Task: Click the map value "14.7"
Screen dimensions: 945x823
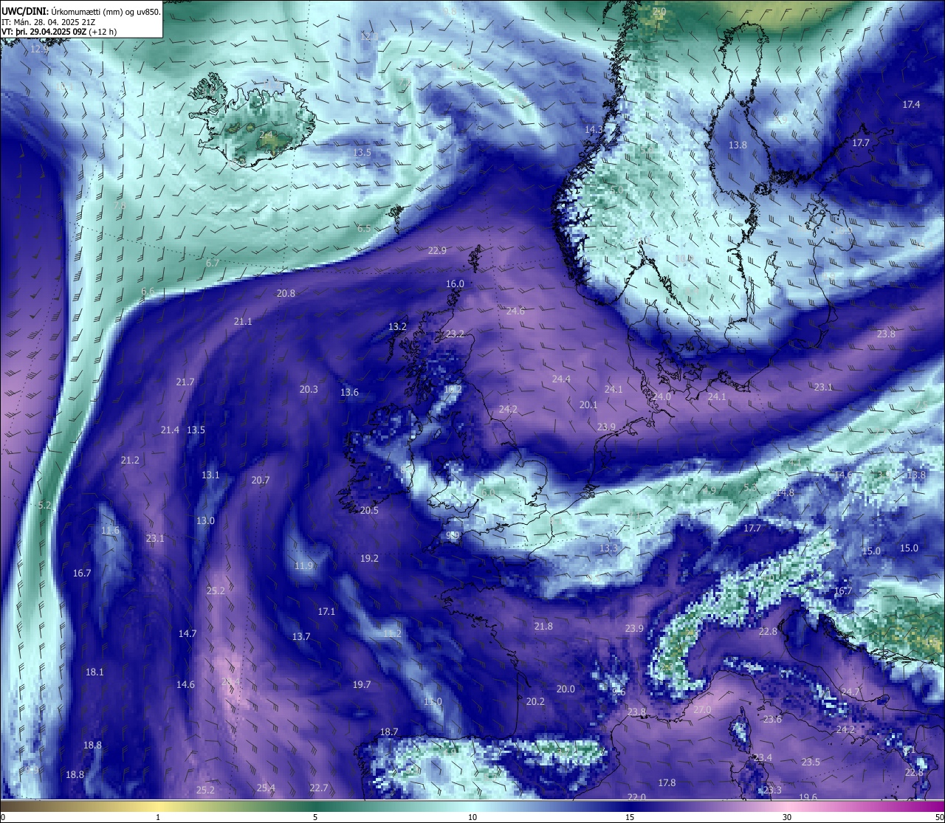Action: 188,634
